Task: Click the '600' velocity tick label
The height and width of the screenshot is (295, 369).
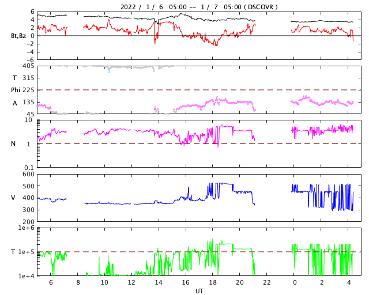Action: [28, 175]
